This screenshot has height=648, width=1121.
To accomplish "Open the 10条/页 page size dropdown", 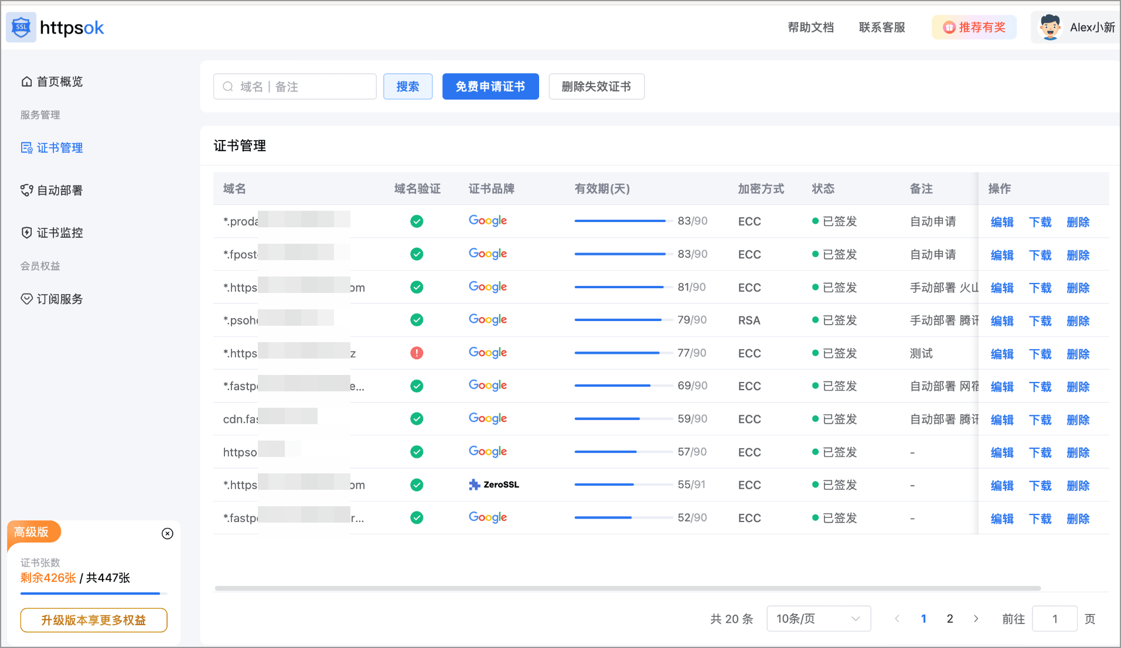I will [819, 619].
